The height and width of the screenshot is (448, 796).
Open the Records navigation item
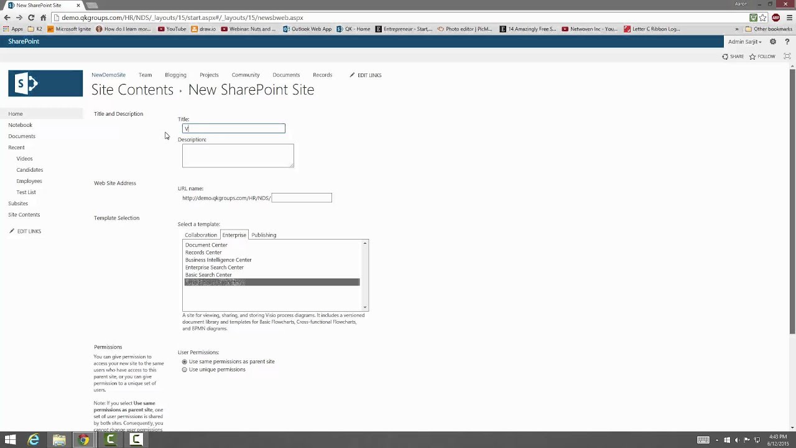click(322, 75)
